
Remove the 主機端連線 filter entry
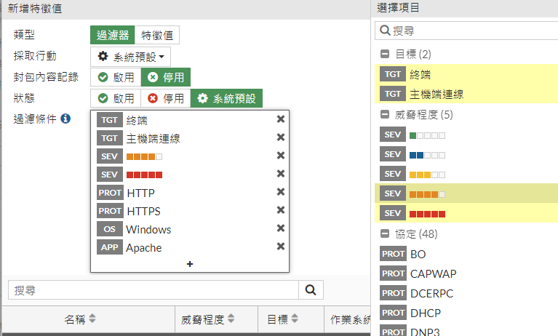pyautogui.click(x=280, y=138)
